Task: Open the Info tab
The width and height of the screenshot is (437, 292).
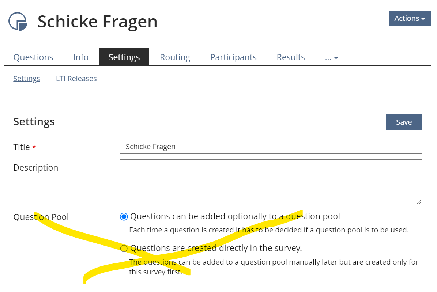Action: pyautogui.click(x=81, y=57)
